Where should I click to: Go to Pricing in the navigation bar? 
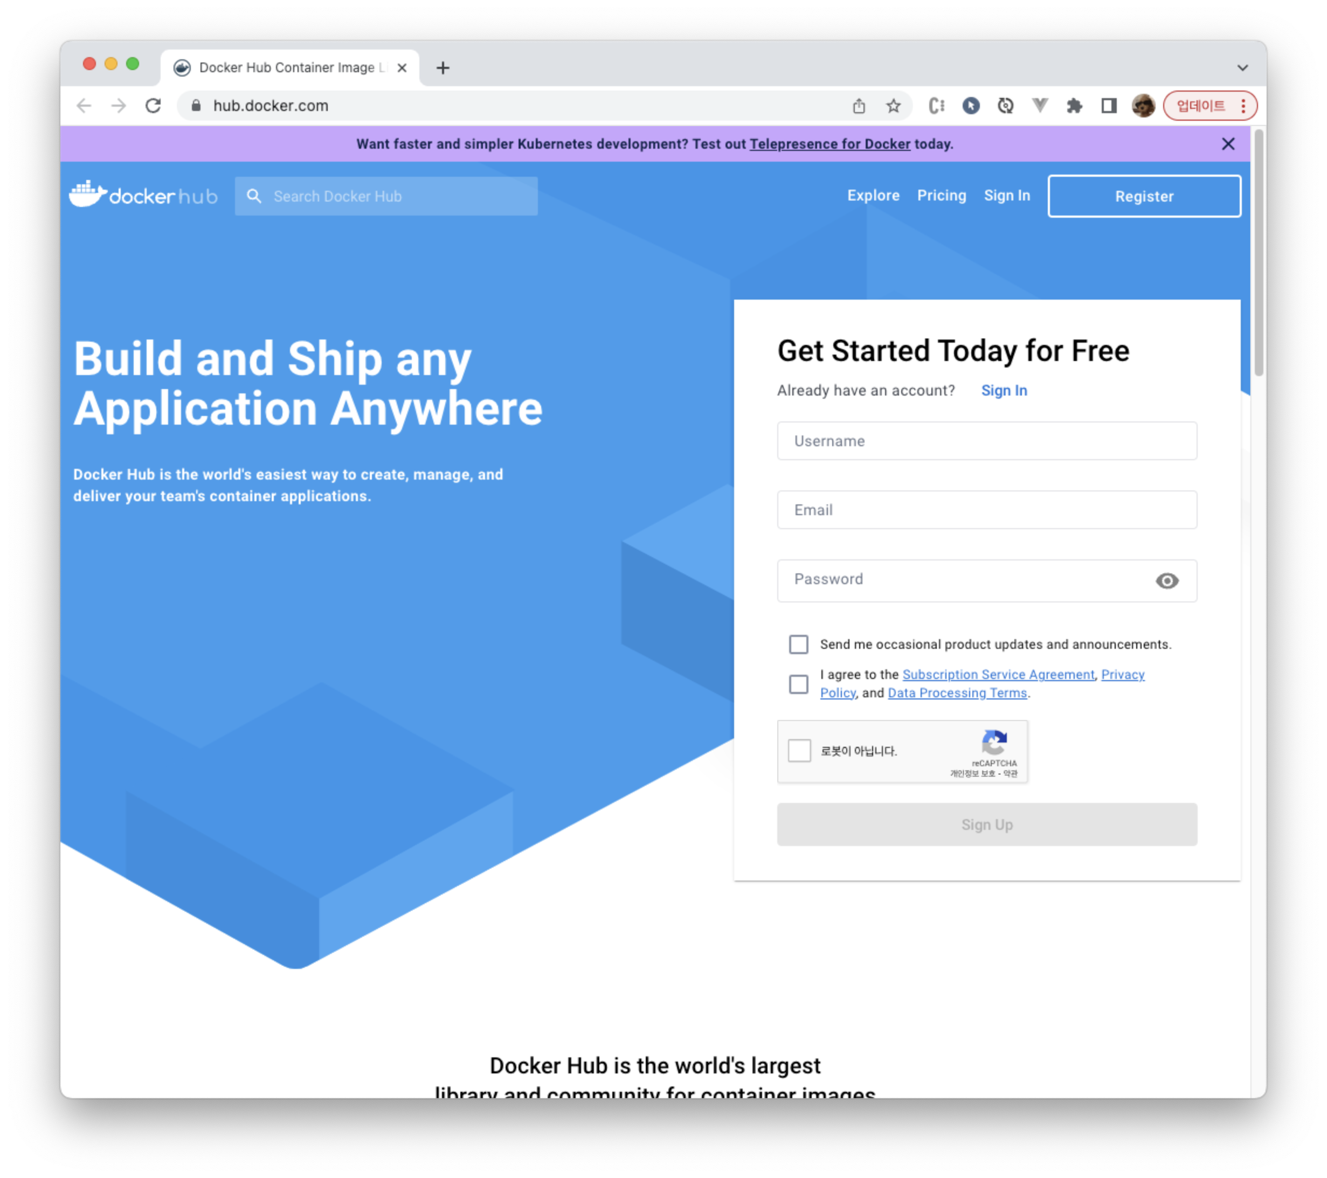942,196
